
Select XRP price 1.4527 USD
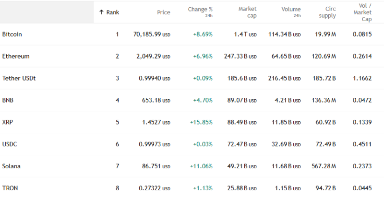(156, 122)
